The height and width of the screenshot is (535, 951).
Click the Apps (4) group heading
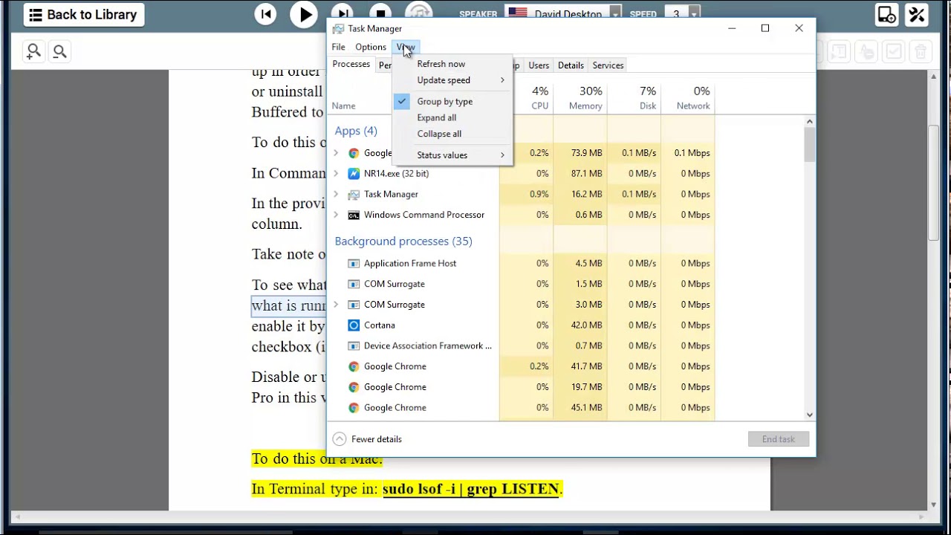pos(356,131)
